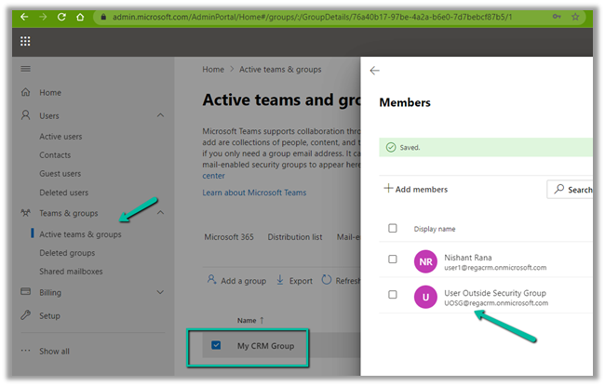The image size is (605, 386).
Task: Click the Add members button
Action: click(x=415, y=189)
